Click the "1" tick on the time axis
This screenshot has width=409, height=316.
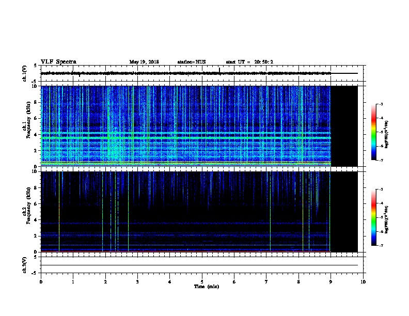pos(73,282)
